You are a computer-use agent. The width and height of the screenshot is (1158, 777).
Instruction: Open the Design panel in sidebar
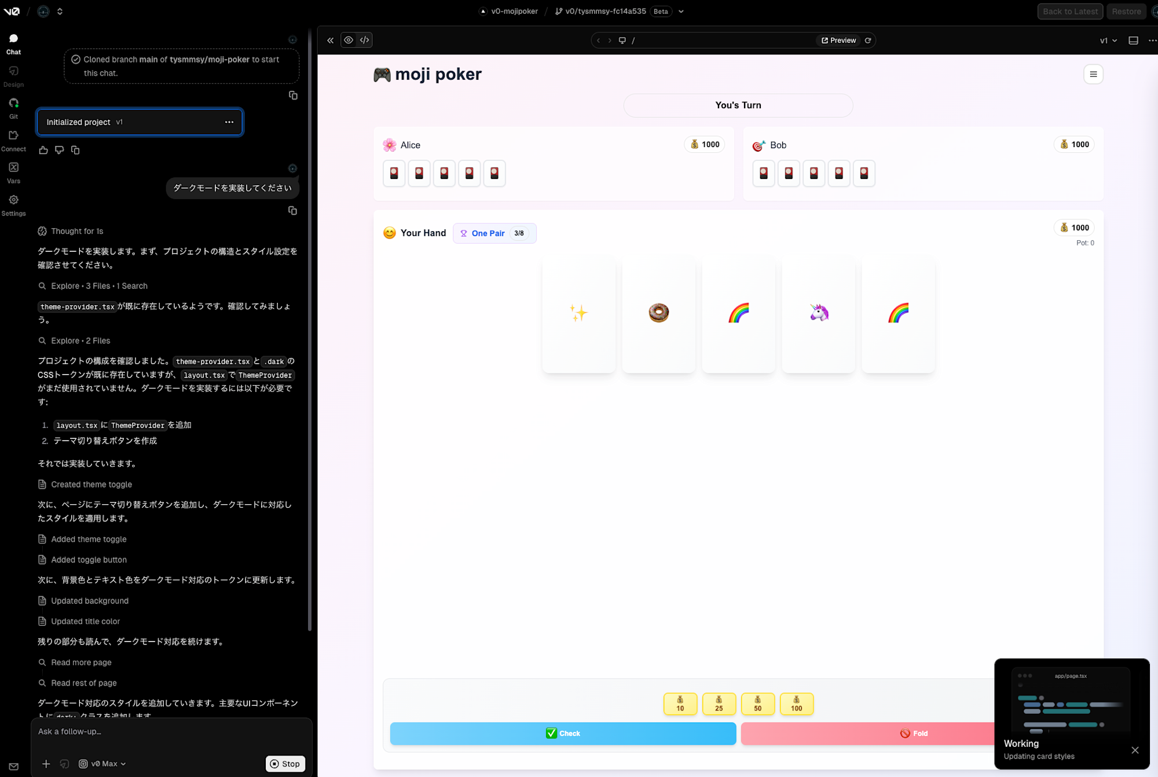pyautogui.click(x=13, y=76)
